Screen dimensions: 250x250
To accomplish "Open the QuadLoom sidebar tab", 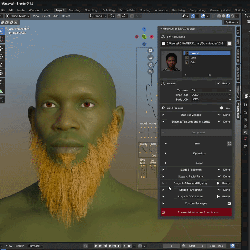I will tap(238, 73).
